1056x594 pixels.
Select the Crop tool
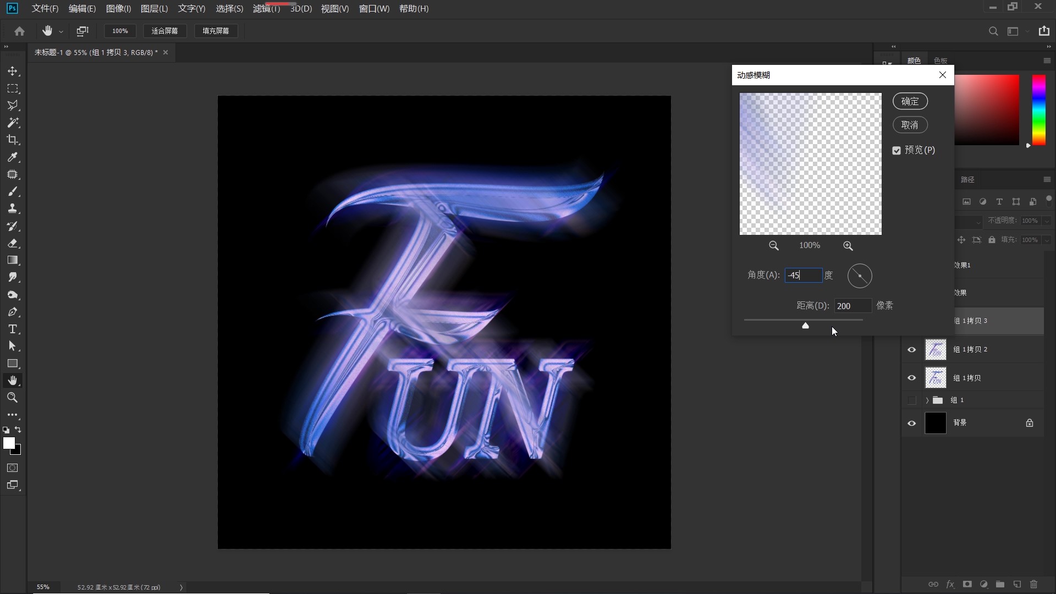click(13, 140)
